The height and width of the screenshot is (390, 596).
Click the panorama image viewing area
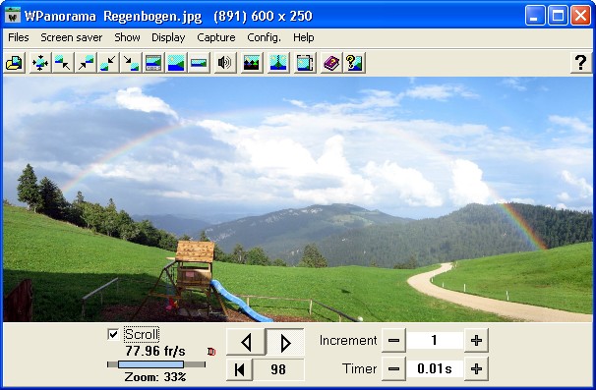[x=298, y=199]
